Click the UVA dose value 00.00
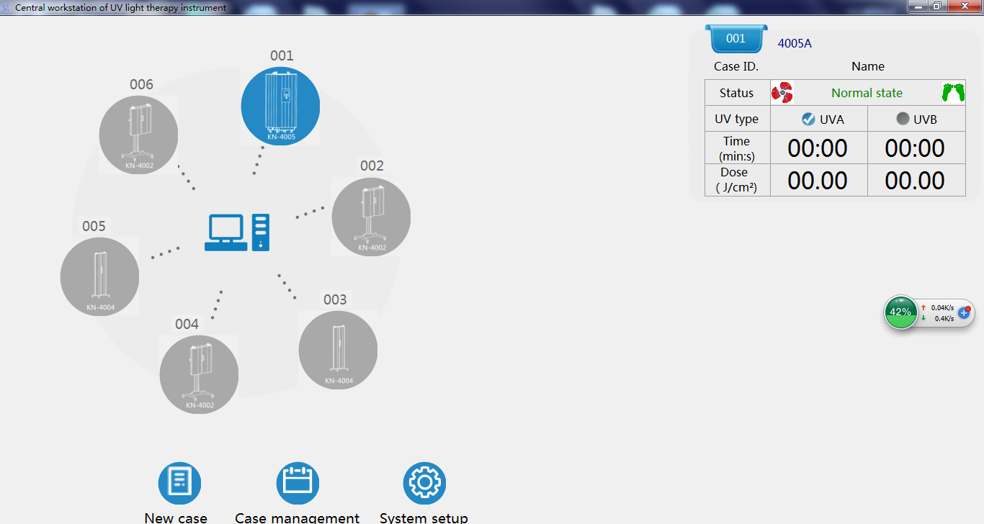This screenshot has width=984, height=524. point(818,180)
